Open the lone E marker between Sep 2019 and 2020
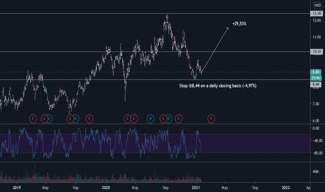 click(x=90, y=119)
